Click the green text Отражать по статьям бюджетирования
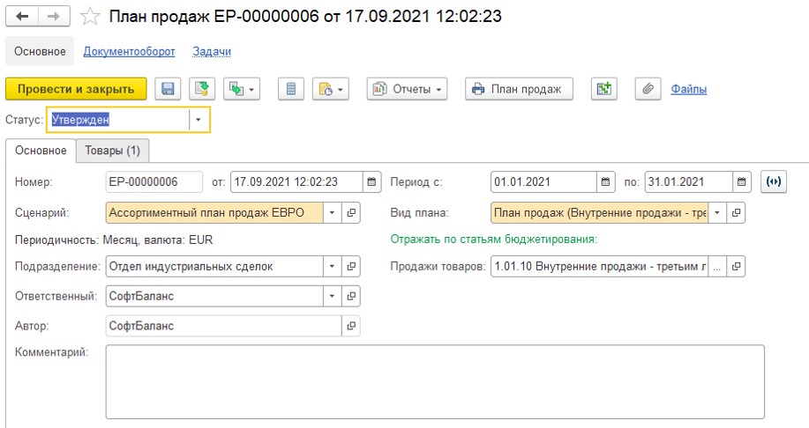This screenshot has width=809, height=428. point(494,240)
